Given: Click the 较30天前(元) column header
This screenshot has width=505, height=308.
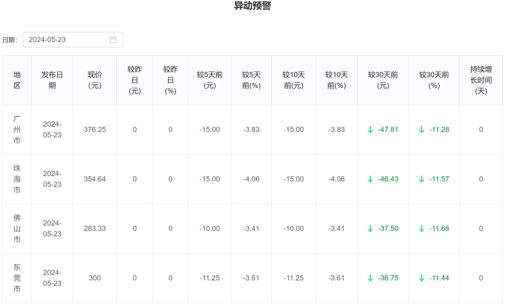Looking at the screenshot, I should (383, 80).
